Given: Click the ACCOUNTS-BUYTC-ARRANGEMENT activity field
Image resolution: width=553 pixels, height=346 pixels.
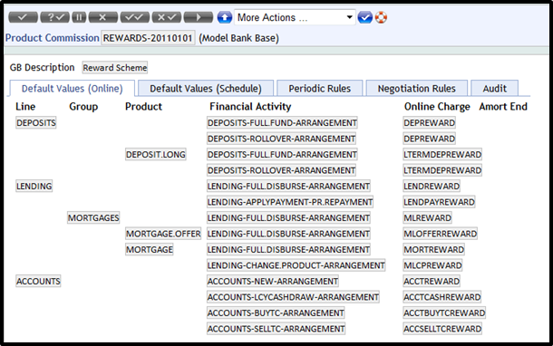Looking at the screenshot, I should [276, 312].
